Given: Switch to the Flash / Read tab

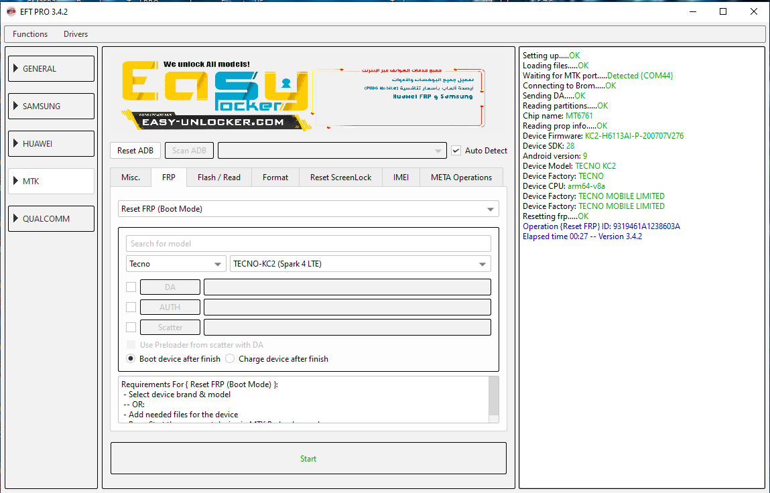Looking at the screenshot, I should [219, 178].
